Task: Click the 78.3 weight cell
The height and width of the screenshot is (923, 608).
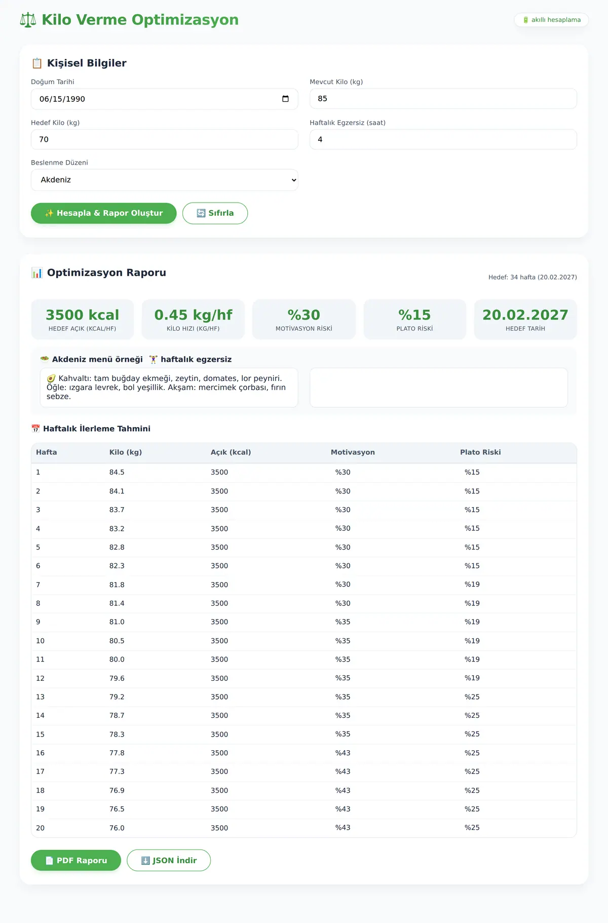Action: coord(117,734)
